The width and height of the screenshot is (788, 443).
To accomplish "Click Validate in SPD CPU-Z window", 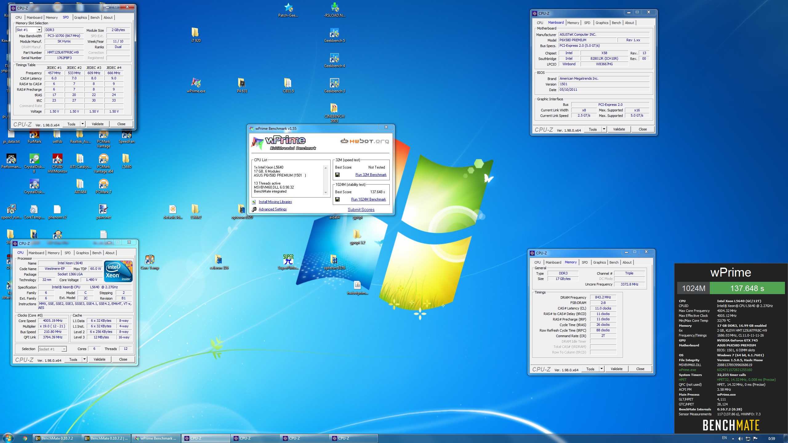I will pos(98,124).
